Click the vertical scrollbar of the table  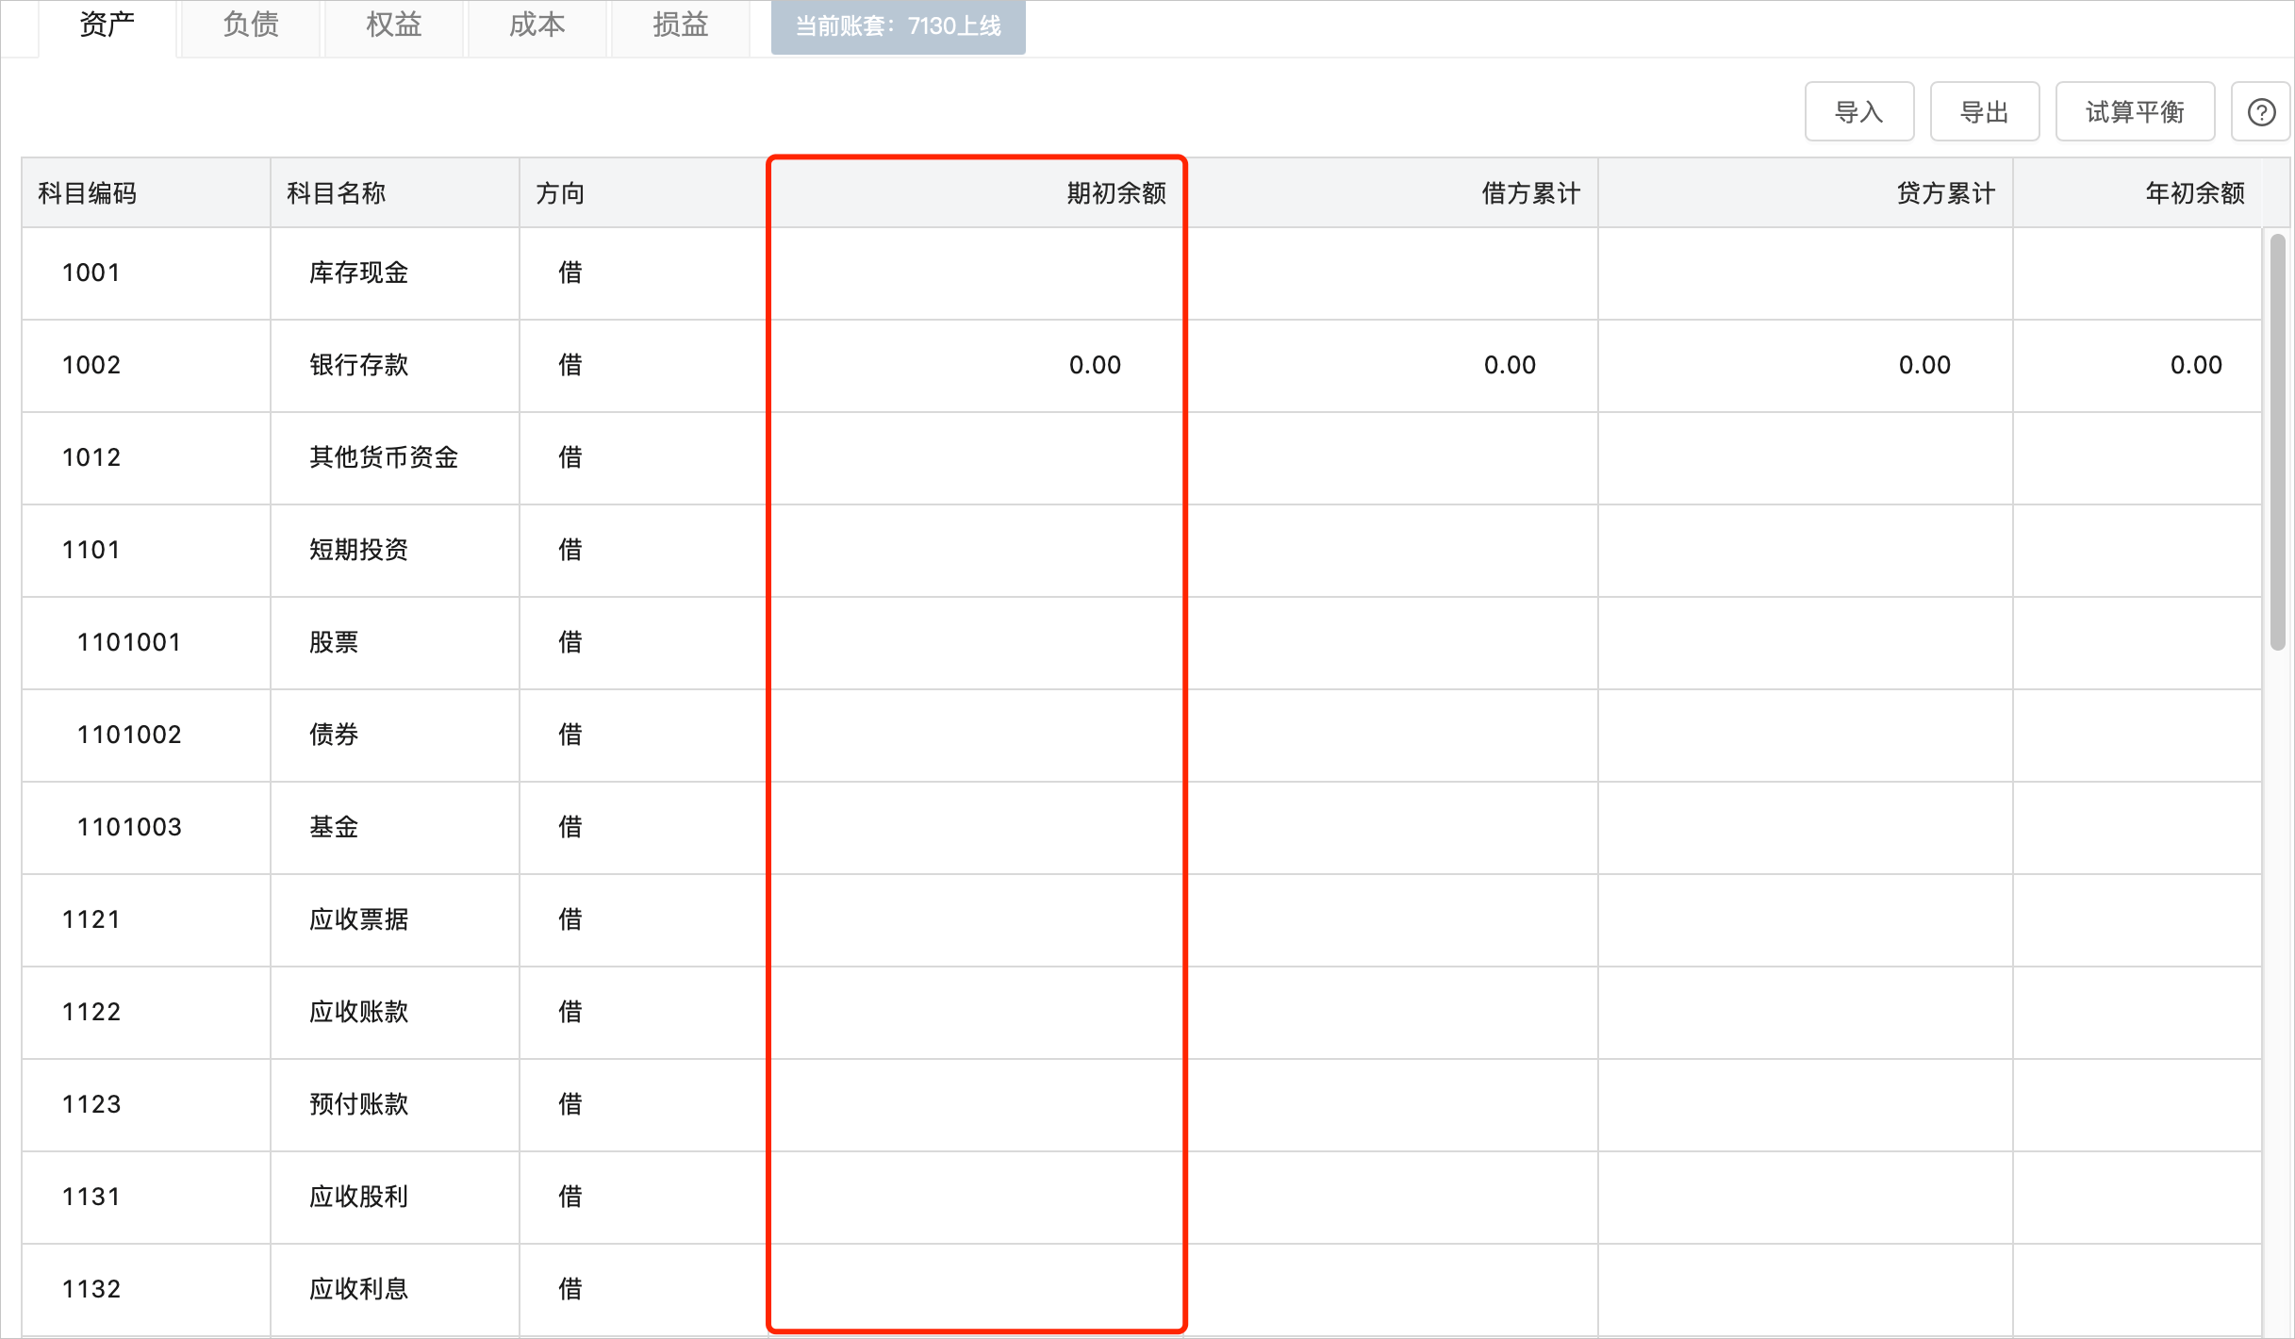point(2277,442)
